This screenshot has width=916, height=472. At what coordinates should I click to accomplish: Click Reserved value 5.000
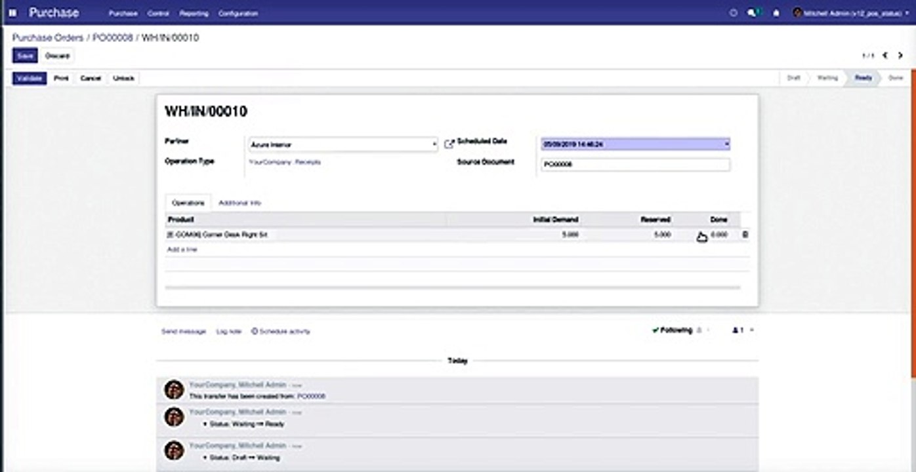click(663, 234)
